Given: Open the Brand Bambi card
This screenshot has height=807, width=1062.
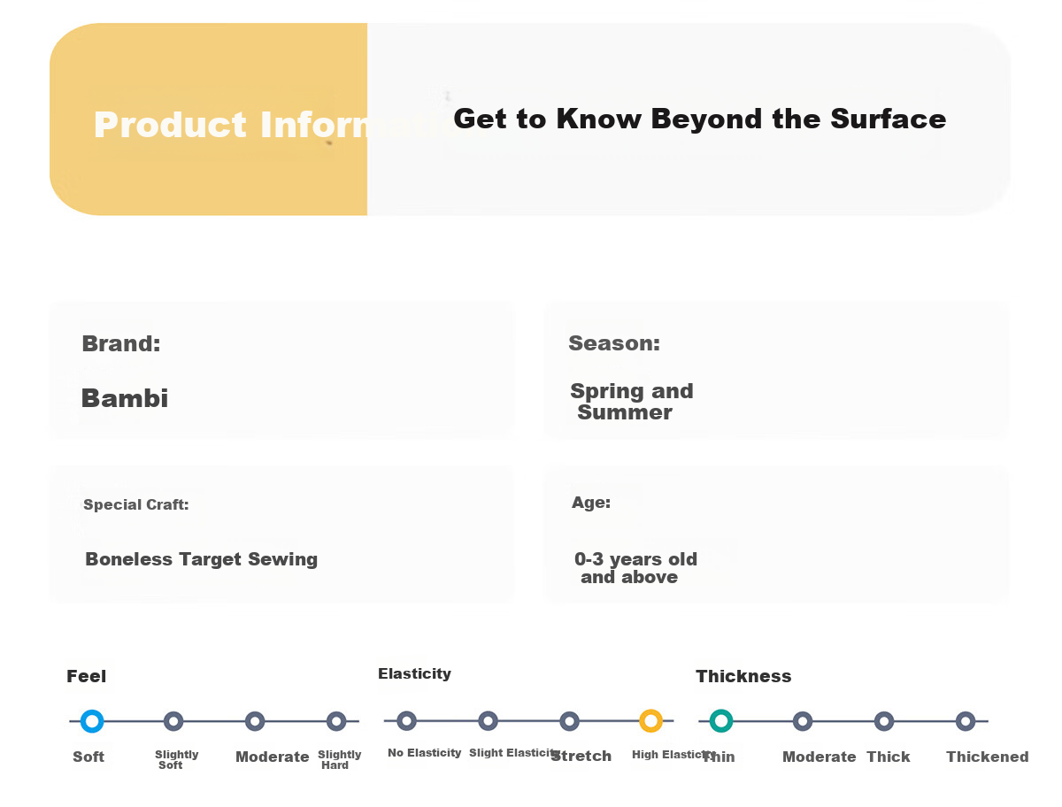Looking at the screenshot, I should point(281,370).
